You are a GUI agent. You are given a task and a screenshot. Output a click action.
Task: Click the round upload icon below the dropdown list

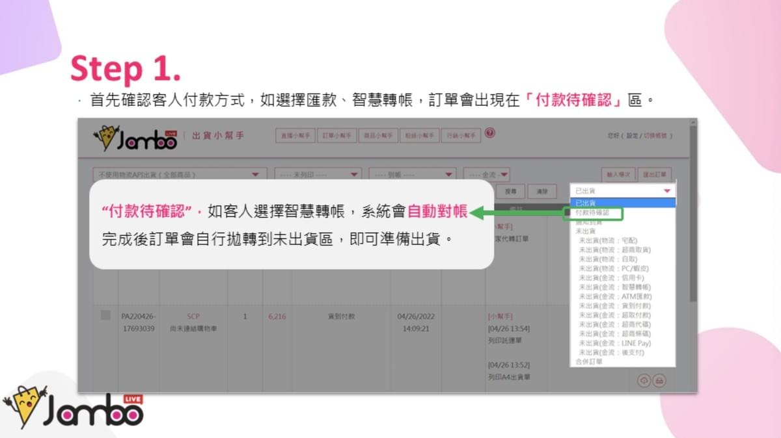(x=644, y=381)
